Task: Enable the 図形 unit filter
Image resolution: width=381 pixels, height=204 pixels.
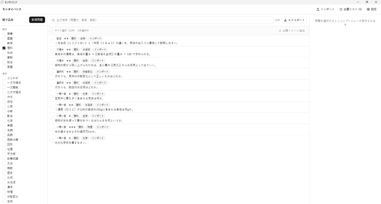Action: point(4,144)
